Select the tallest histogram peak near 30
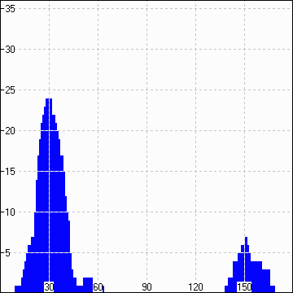The height and width of the screenshot is (293, 293). (x=49, y=195)
